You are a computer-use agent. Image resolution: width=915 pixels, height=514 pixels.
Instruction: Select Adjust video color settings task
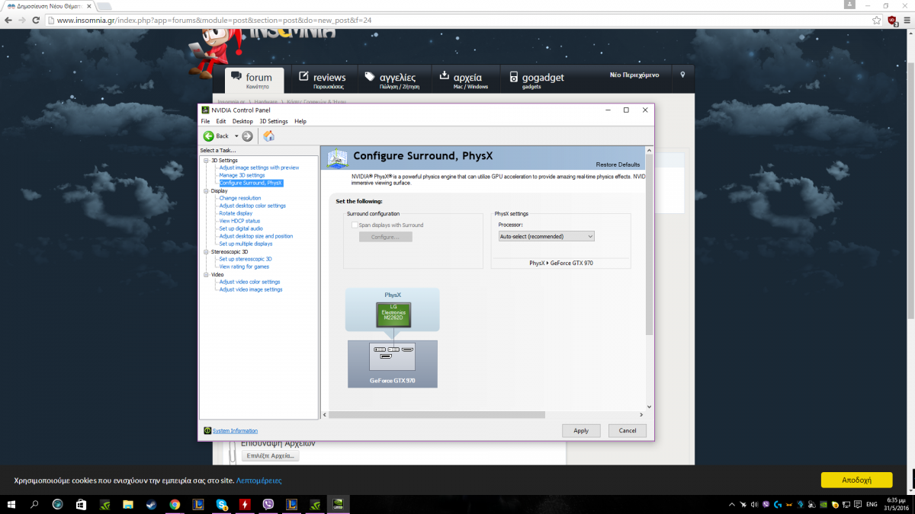(x=250, y=282)
